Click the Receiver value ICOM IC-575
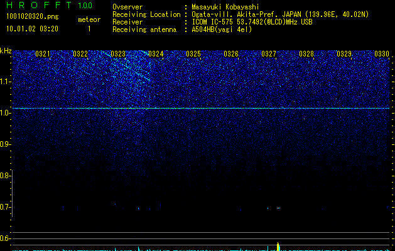This screenshot has height=251, width=395. click(x=214, y=22)
